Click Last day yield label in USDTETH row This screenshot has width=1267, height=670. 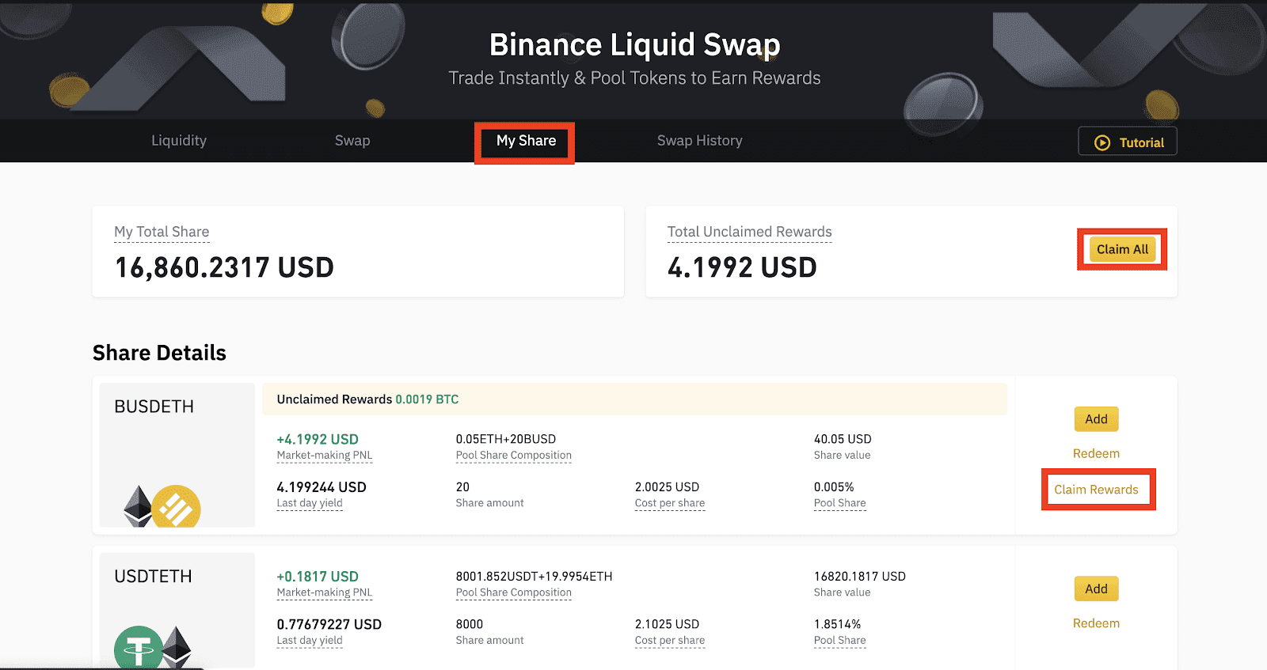point(310,641)
